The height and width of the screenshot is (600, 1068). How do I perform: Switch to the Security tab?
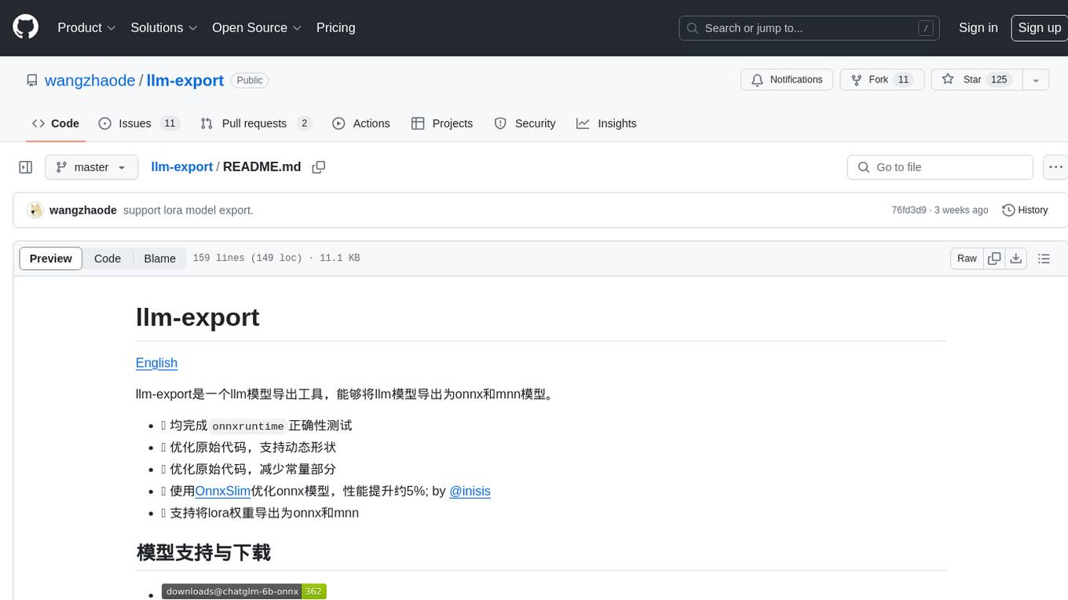point(525,123)
